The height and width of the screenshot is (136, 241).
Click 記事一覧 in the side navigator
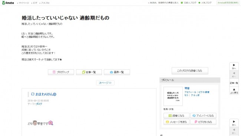point(234,83)
